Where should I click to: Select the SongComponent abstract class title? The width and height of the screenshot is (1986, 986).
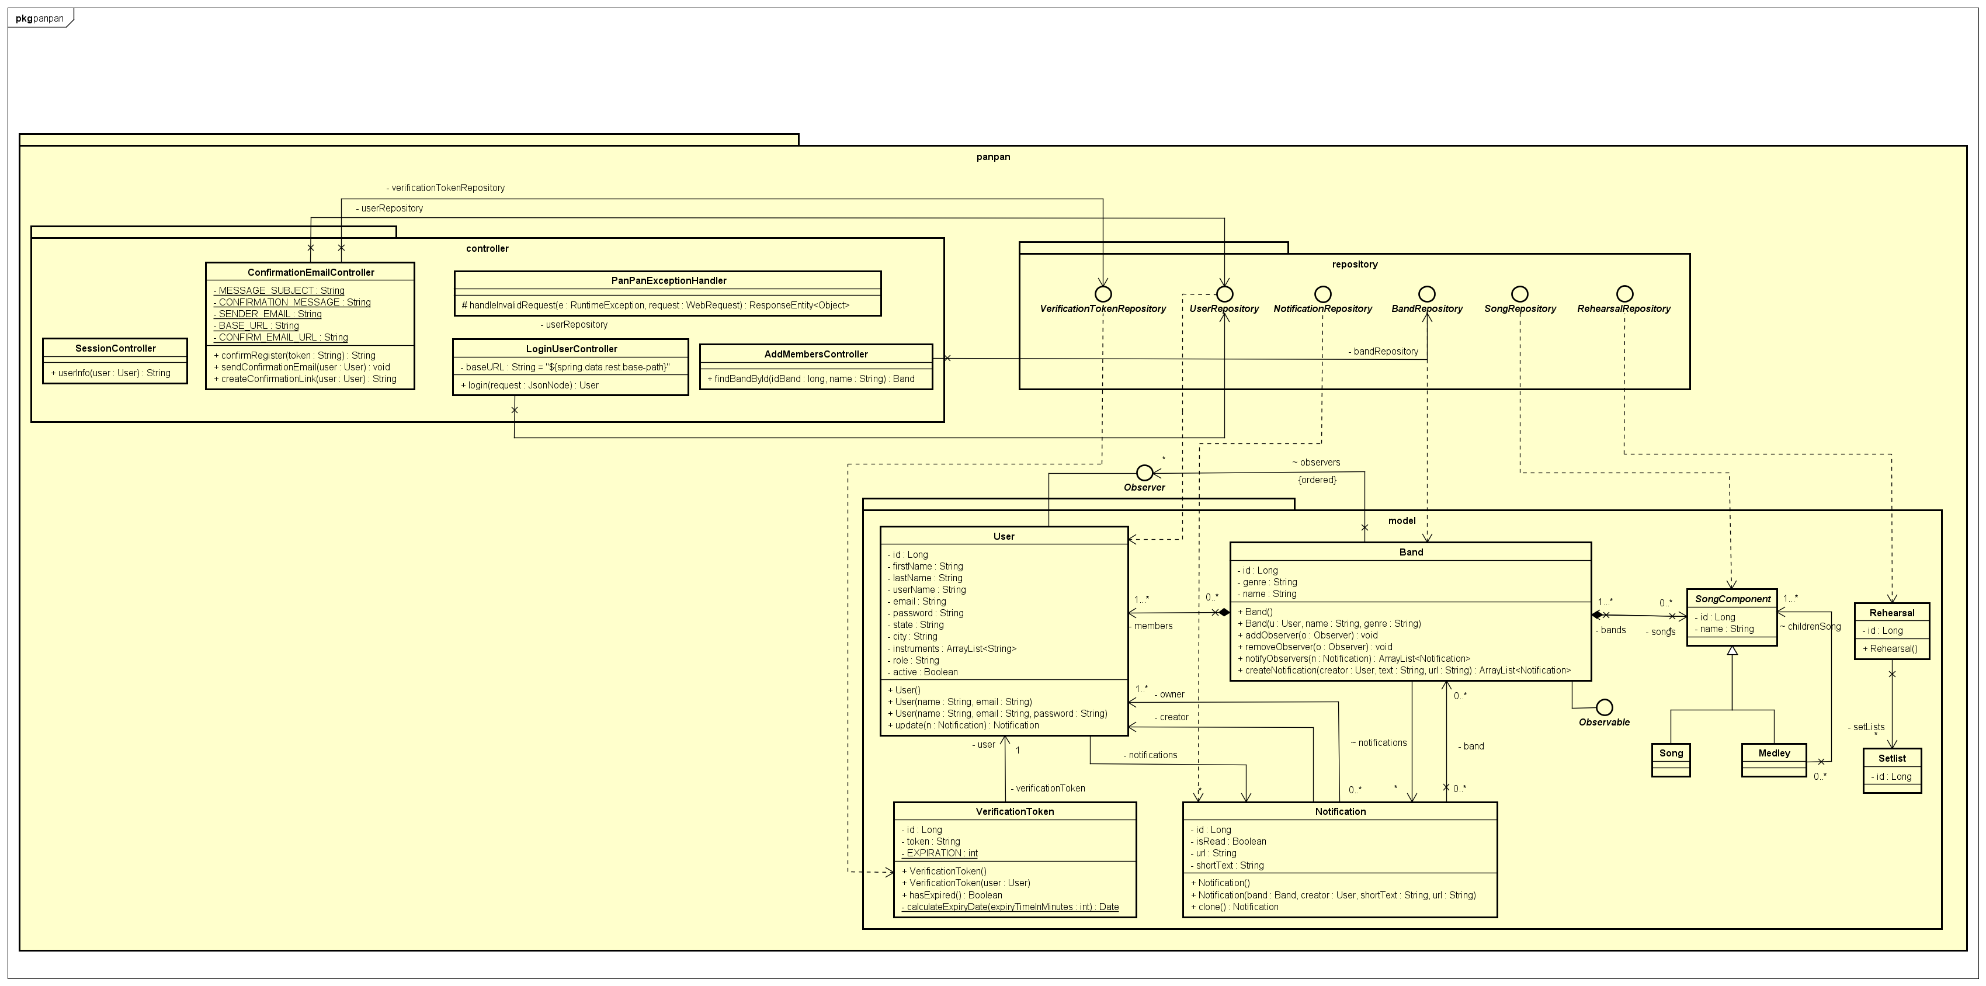pos(1732,599)
